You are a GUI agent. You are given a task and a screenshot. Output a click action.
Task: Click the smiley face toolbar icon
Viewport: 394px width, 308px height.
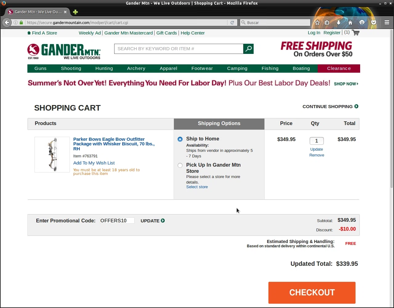pyautogui.click(x=362, y=22)
